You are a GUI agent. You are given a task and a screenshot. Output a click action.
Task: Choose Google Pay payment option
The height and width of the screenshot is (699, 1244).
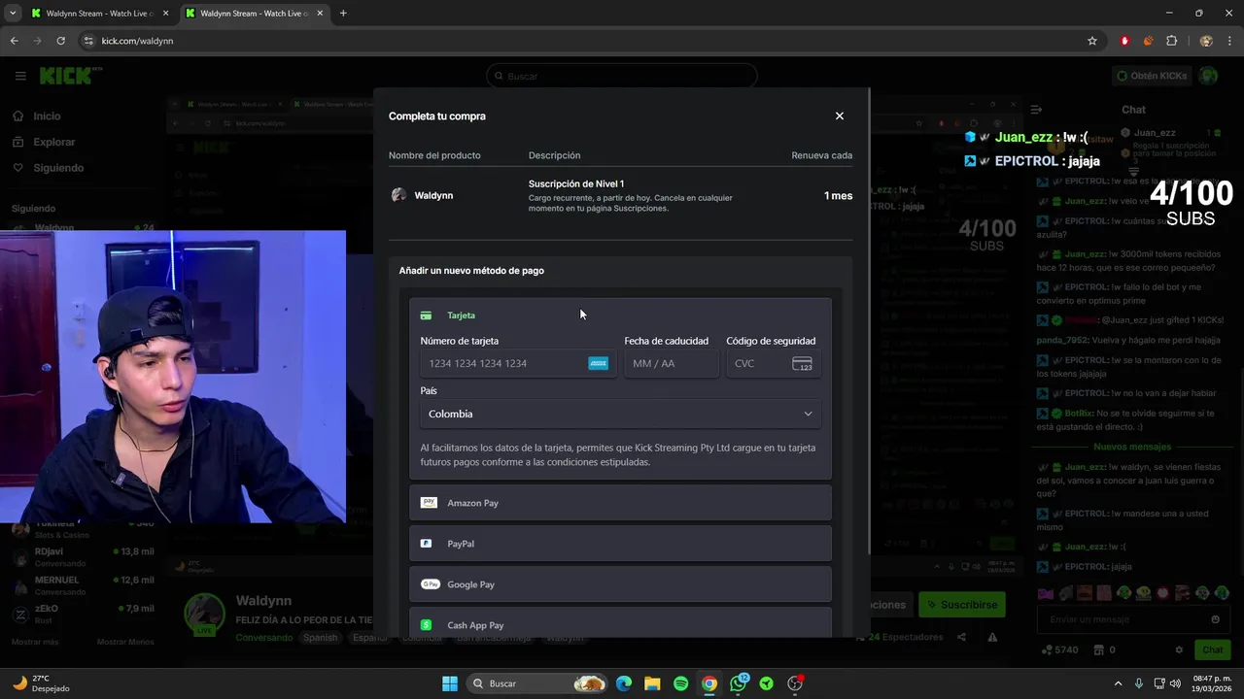point(620,584)
